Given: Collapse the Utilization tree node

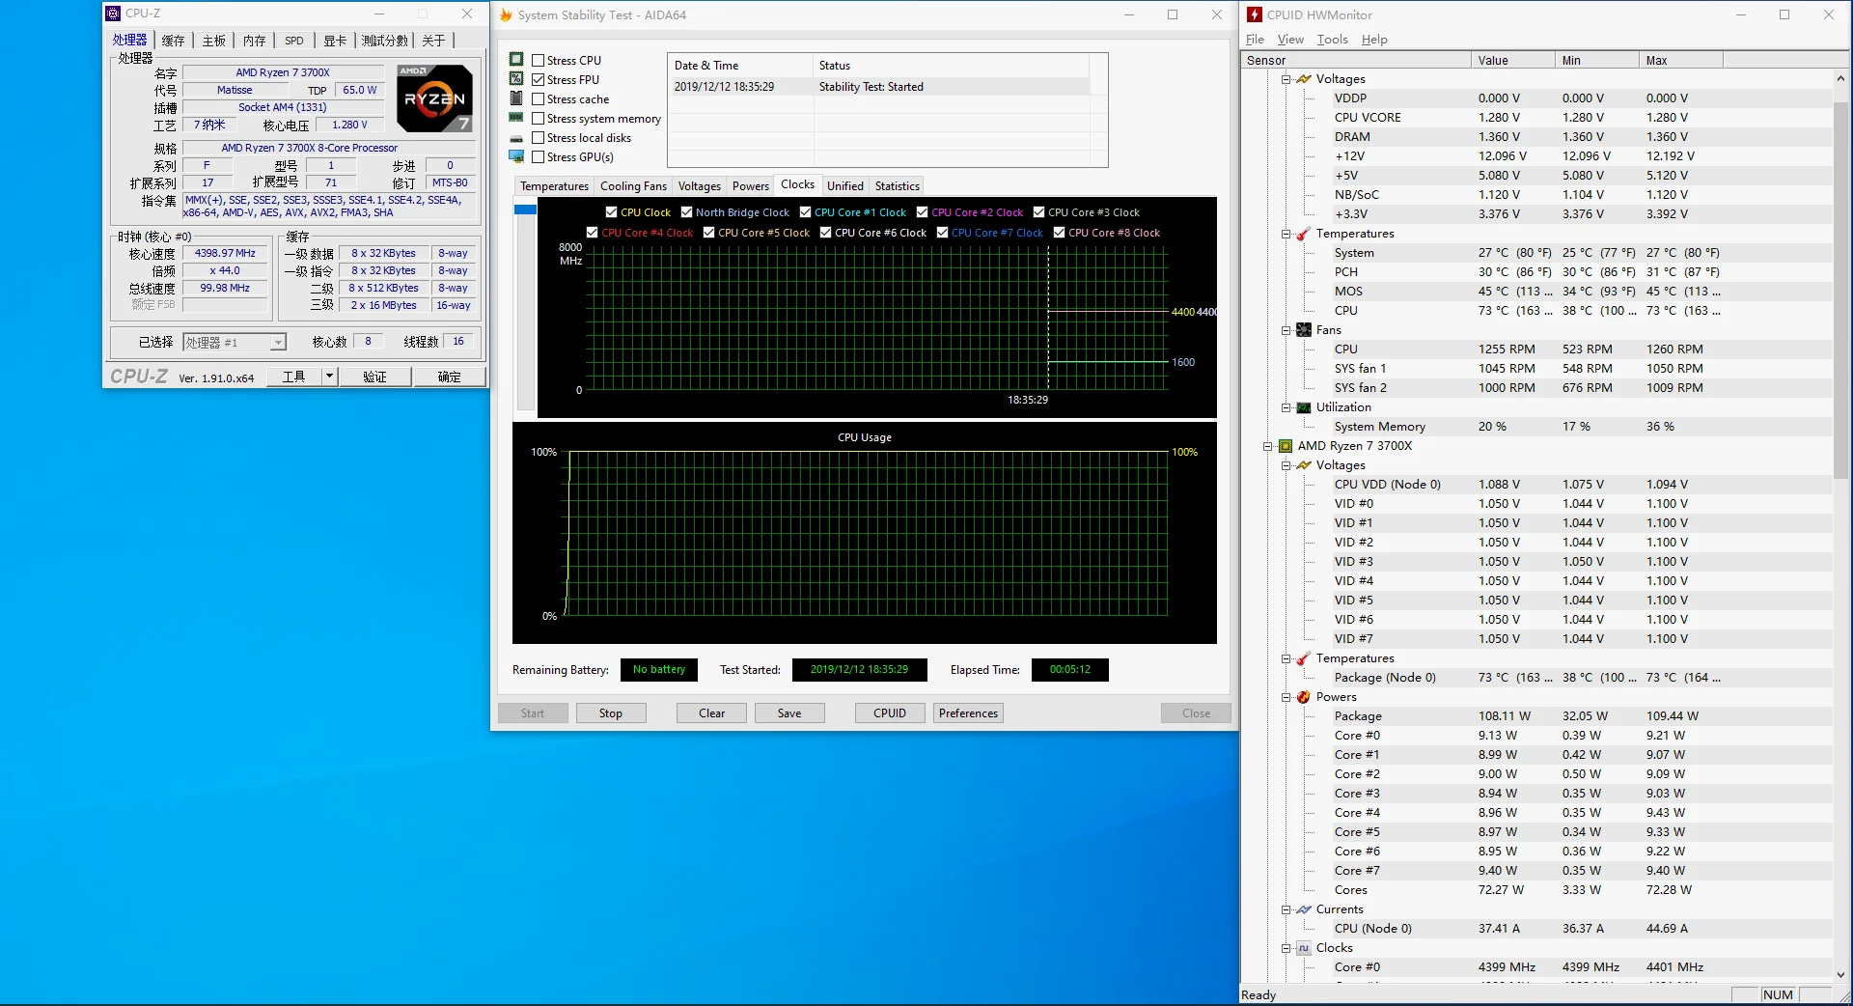Looking at the screenshot, I should [x=1286, y=407].
